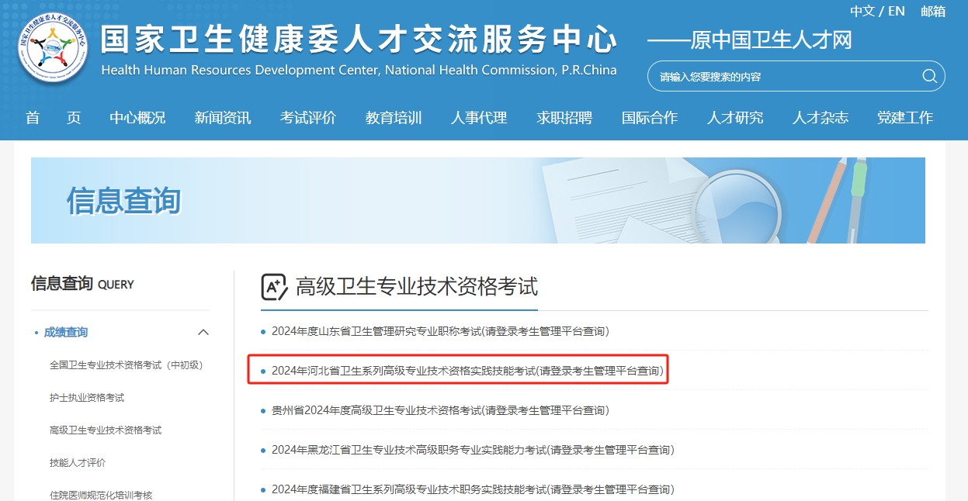Click the search input field
The height and width of the screenshot is (501, 968).
(784, 77)
